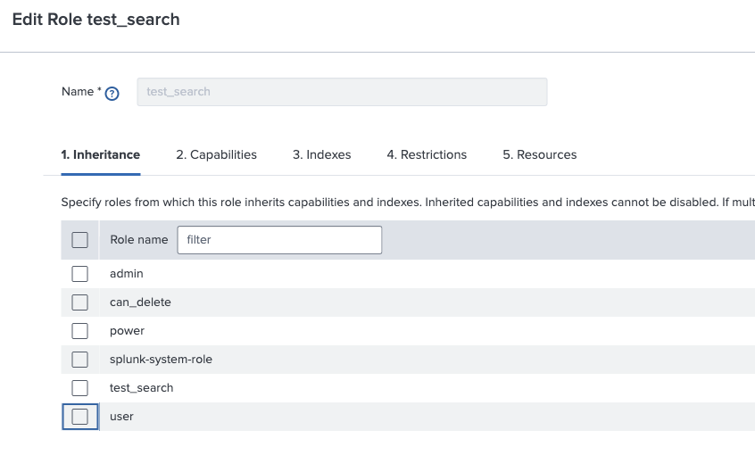Go to the Indexes tab
755x472 pixels.
point(321,154)
